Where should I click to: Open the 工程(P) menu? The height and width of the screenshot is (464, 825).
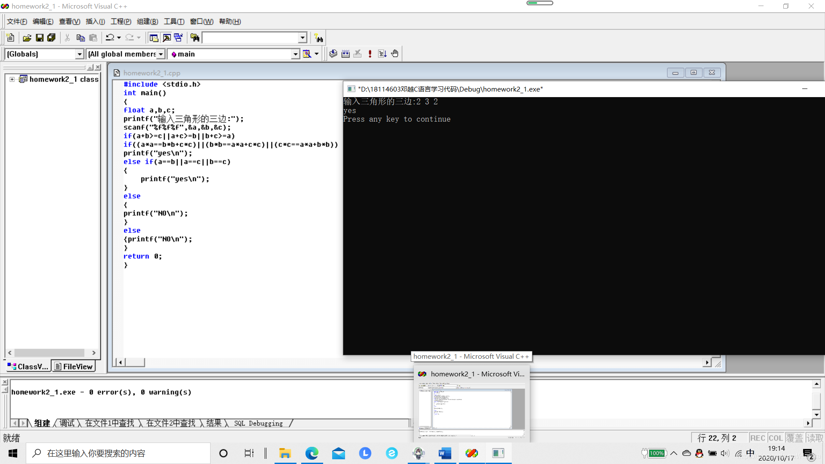pos(121,21)
